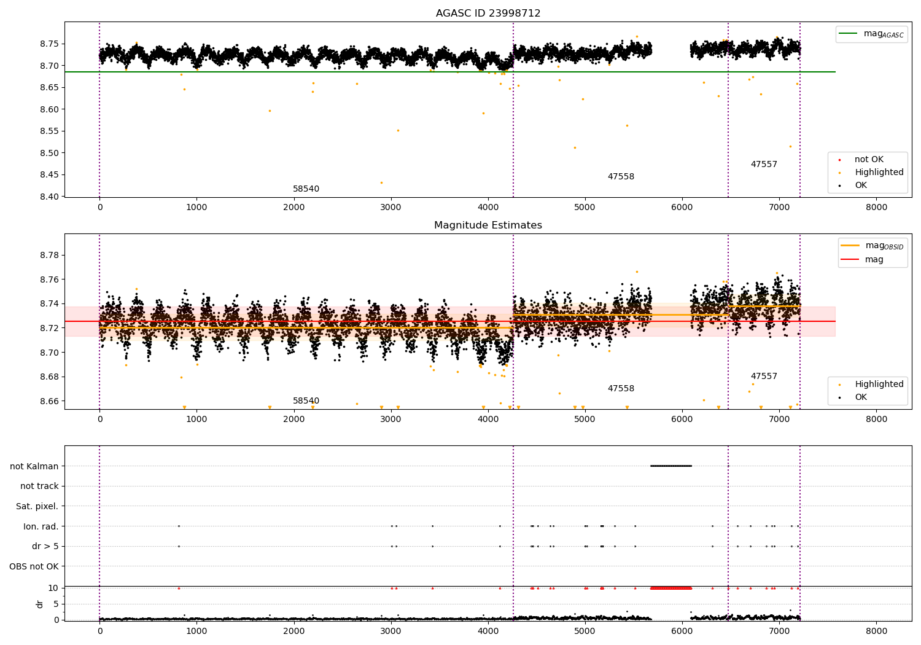Click the 8.66 tick on Magnitude Estimates axis
The height and width of the screenshot is (645, 921).
49,401
